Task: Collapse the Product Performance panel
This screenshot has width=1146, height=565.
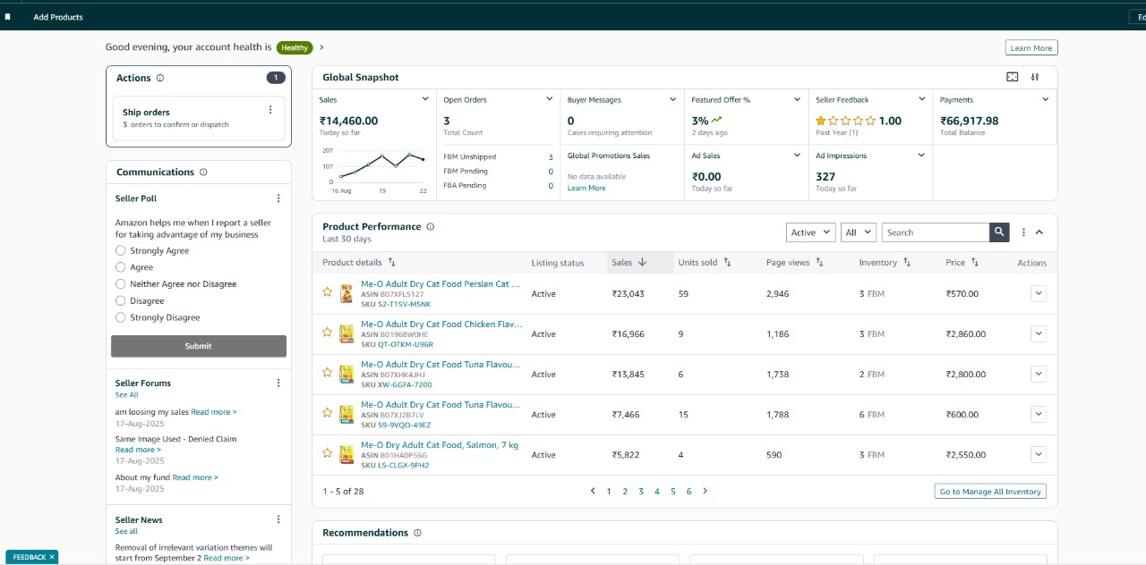Action: pos(1039,232)
